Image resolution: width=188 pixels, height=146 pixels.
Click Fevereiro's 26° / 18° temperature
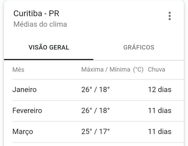pos(96,111)
